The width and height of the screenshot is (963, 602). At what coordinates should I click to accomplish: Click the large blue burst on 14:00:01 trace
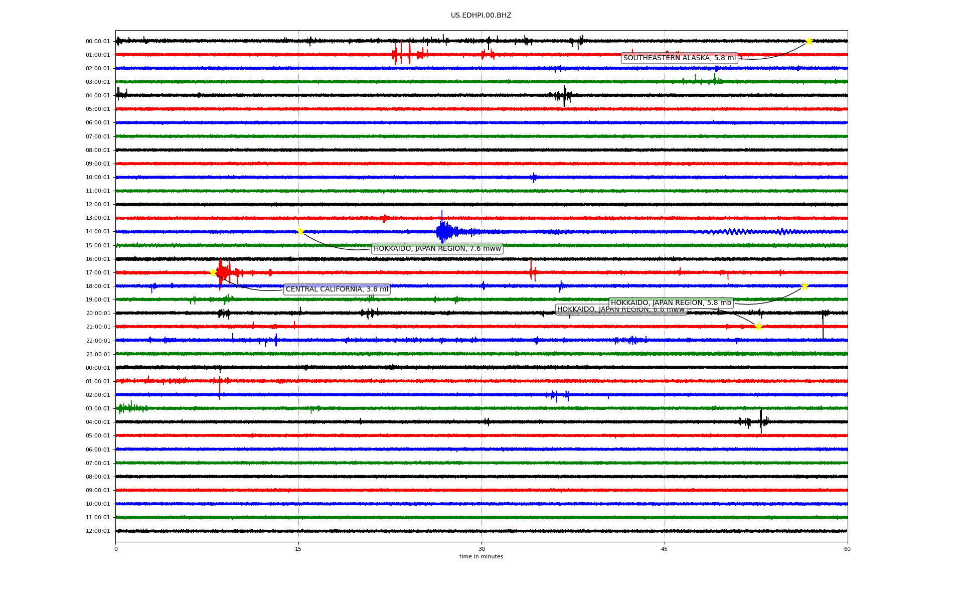click(x=443, y=231)
